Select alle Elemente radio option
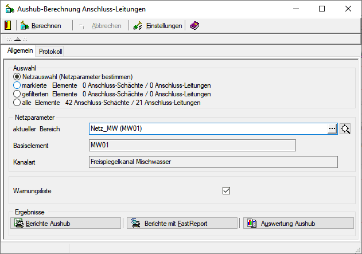Image resolution: width=362 pixels, height=254 pixels. tap(17, 103)
